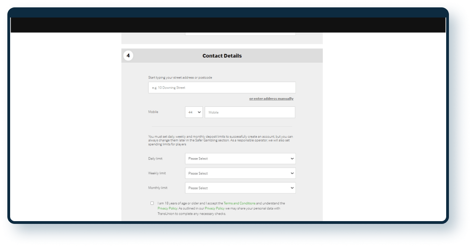
Task: Click into the Mobile number field
Action: pos(250,112)
